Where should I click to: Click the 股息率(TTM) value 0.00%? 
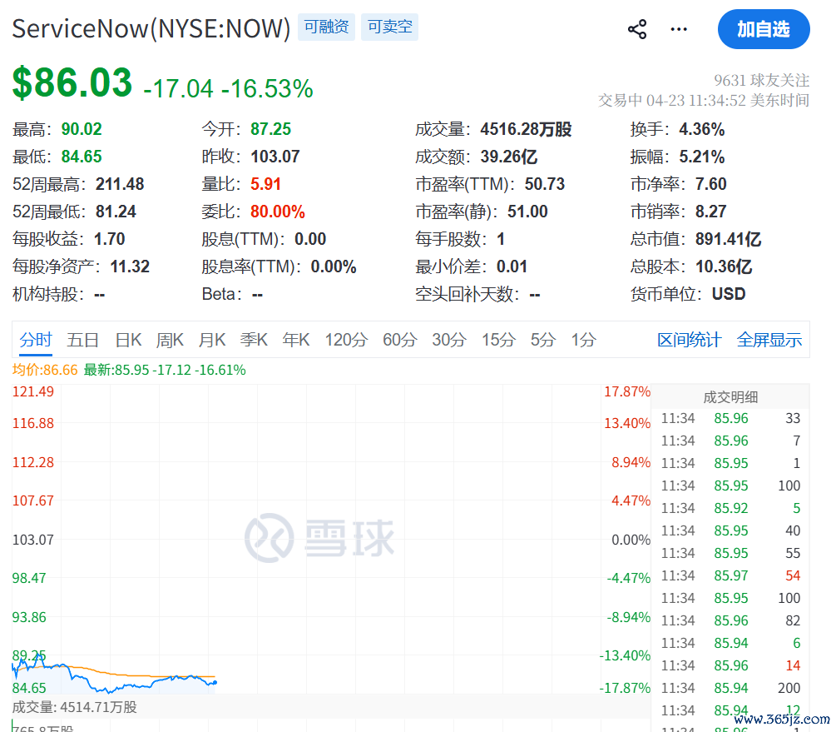(334, 266)
